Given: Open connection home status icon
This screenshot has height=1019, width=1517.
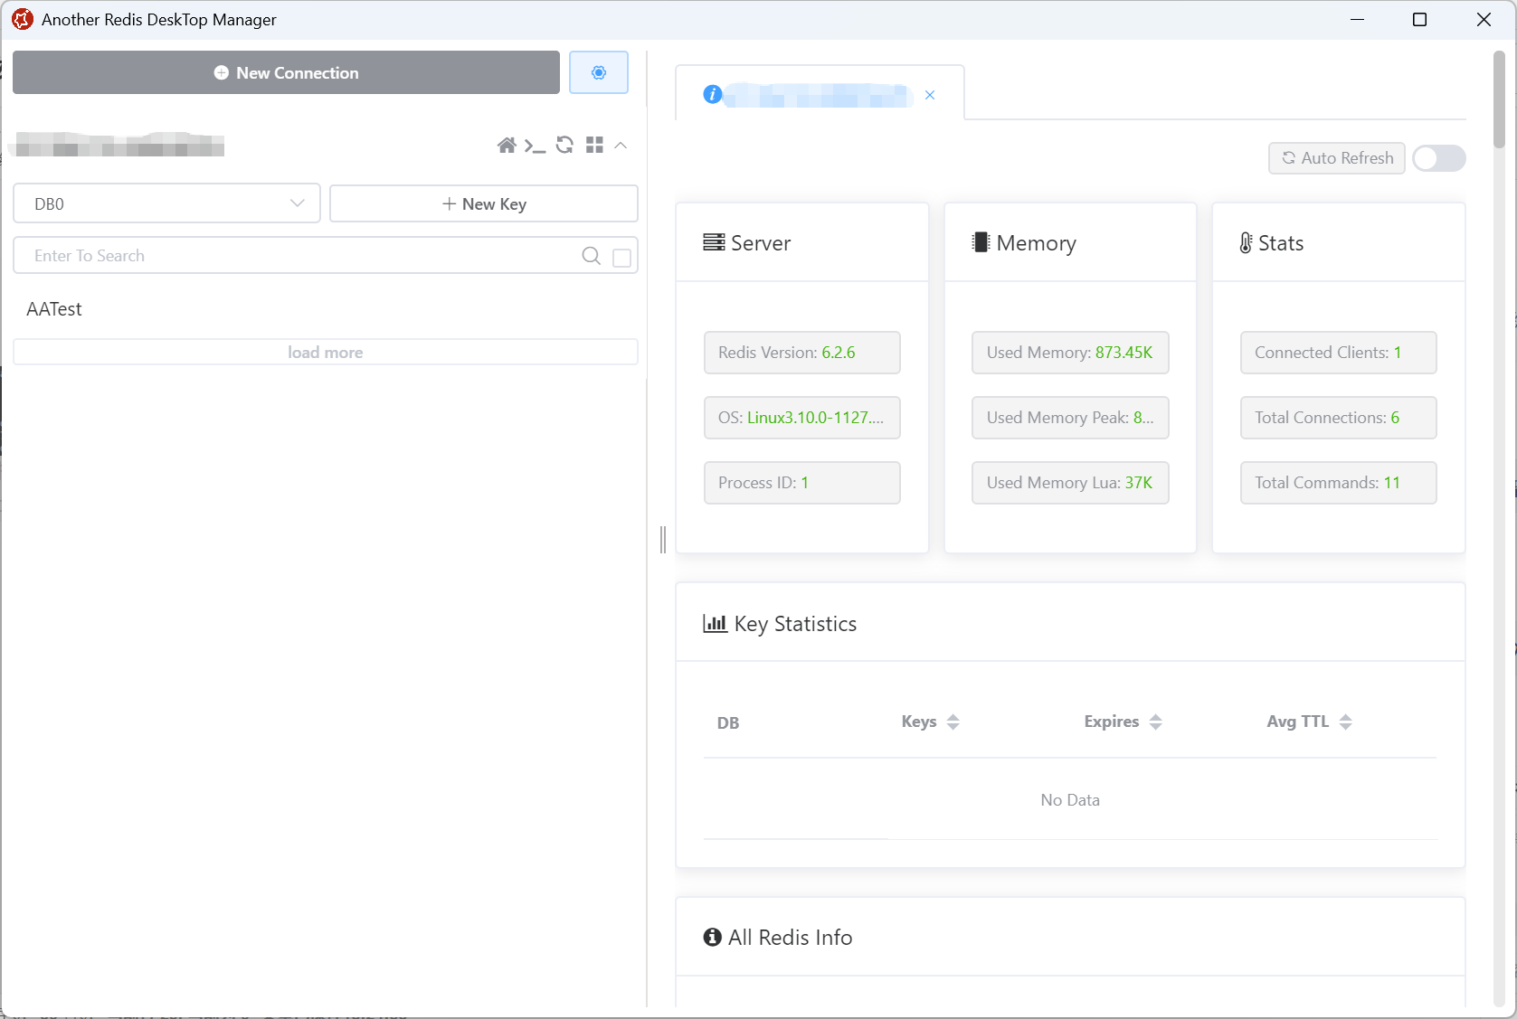Looking at the screenshot, I should (507, 146).
